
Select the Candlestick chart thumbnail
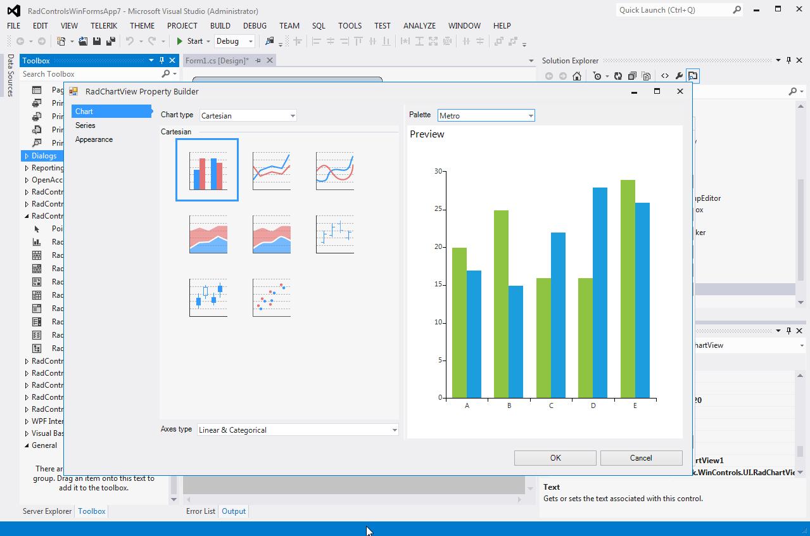coord(208,297)
